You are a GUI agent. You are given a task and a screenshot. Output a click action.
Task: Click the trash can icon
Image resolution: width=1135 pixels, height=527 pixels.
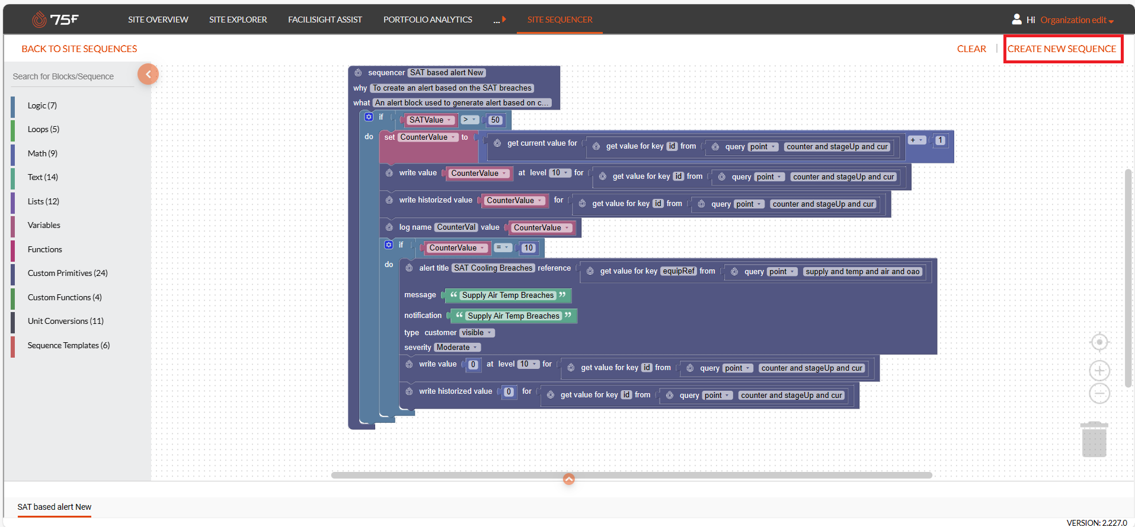[x=1094, y=439]
